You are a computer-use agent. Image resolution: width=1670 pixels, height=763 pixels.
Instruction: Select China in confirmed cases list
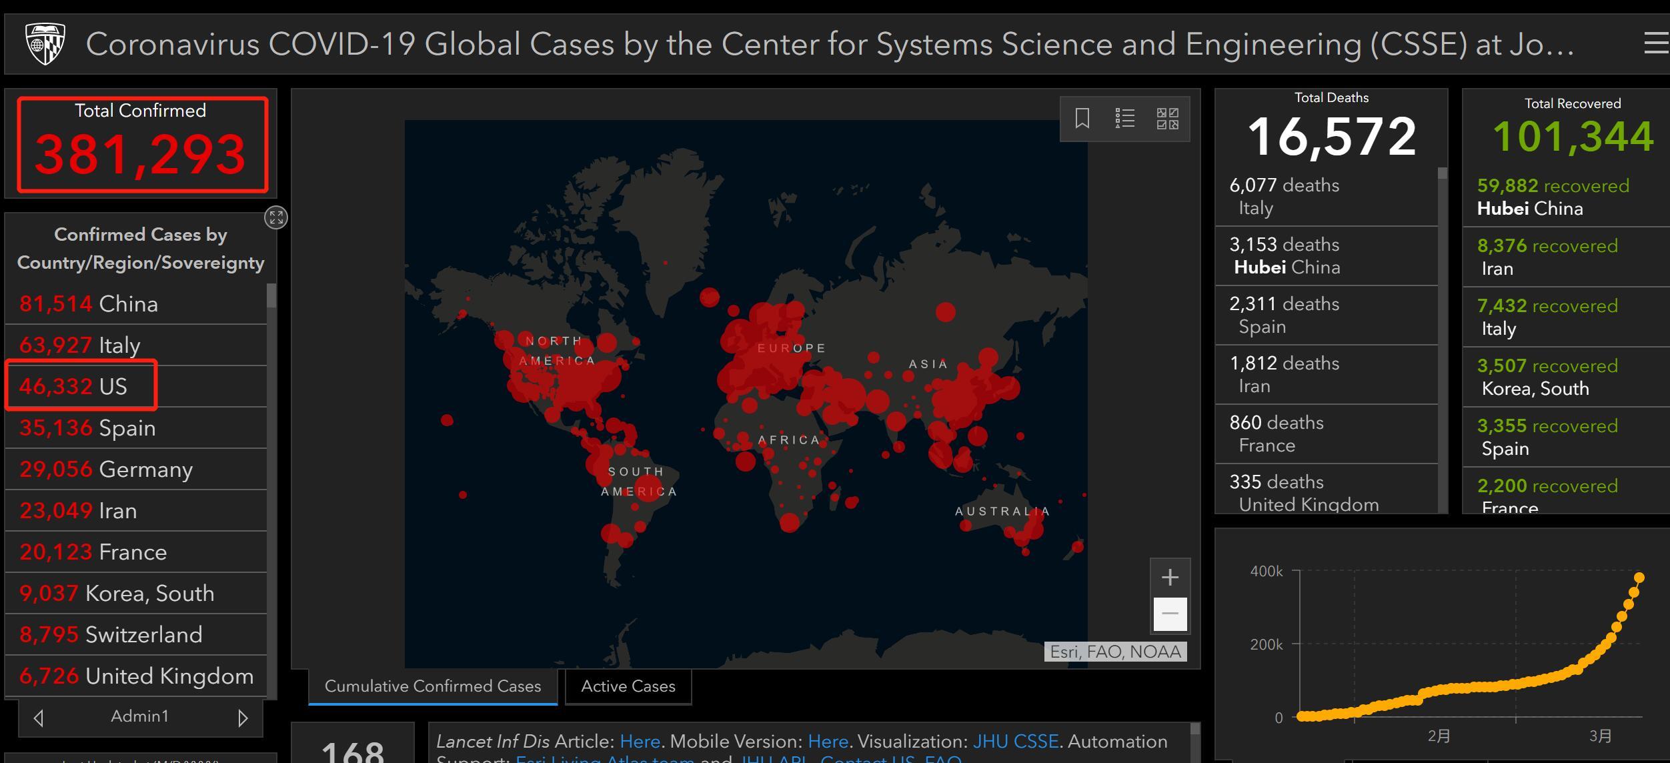136,304
